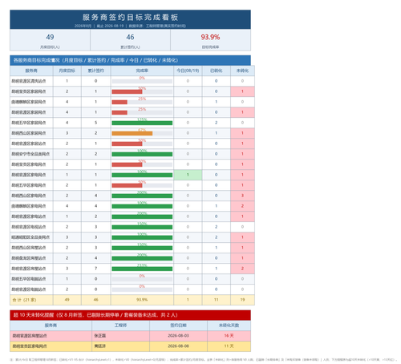
Task: Click the 49 cell in the total row
Action: (x=67, y=300)
